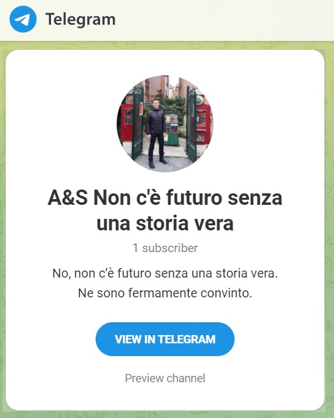Click blank white space below Preview channel
This screenshot has width=334, height=418.
(165, 397)
